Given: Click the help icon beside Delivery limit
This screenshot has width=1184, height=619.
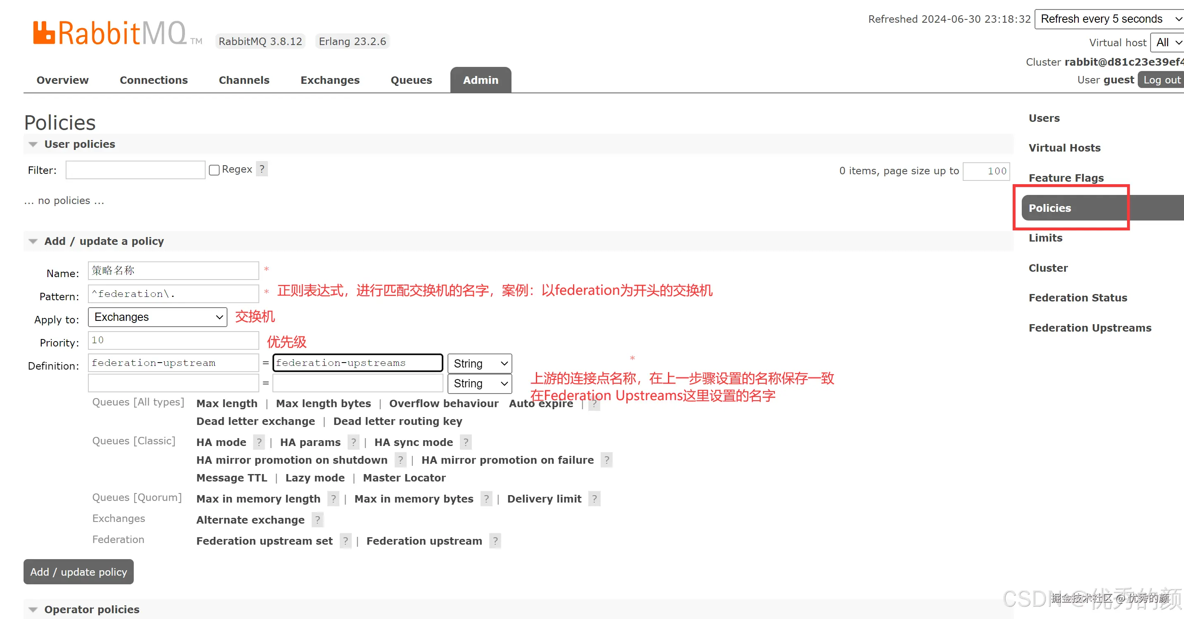Looking at the screenshot, I should tap(594, 498).
